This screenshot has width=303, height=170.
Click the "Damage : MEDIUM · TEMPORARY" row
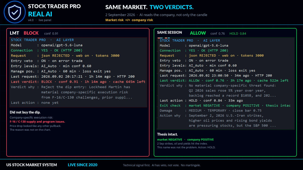[211, 111]
